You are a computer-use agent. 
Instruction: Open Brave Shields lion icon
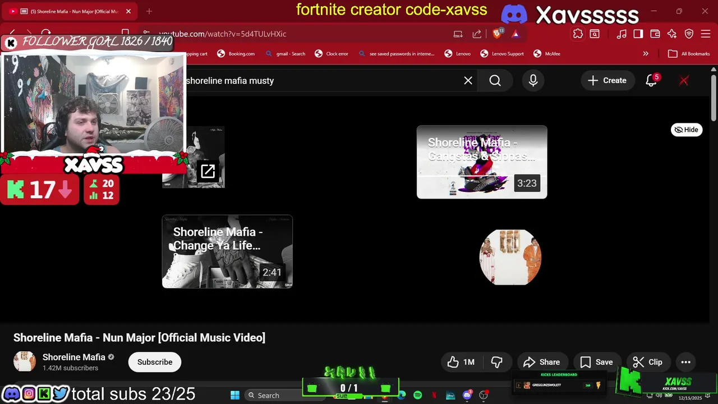click(x=497, y=34)
